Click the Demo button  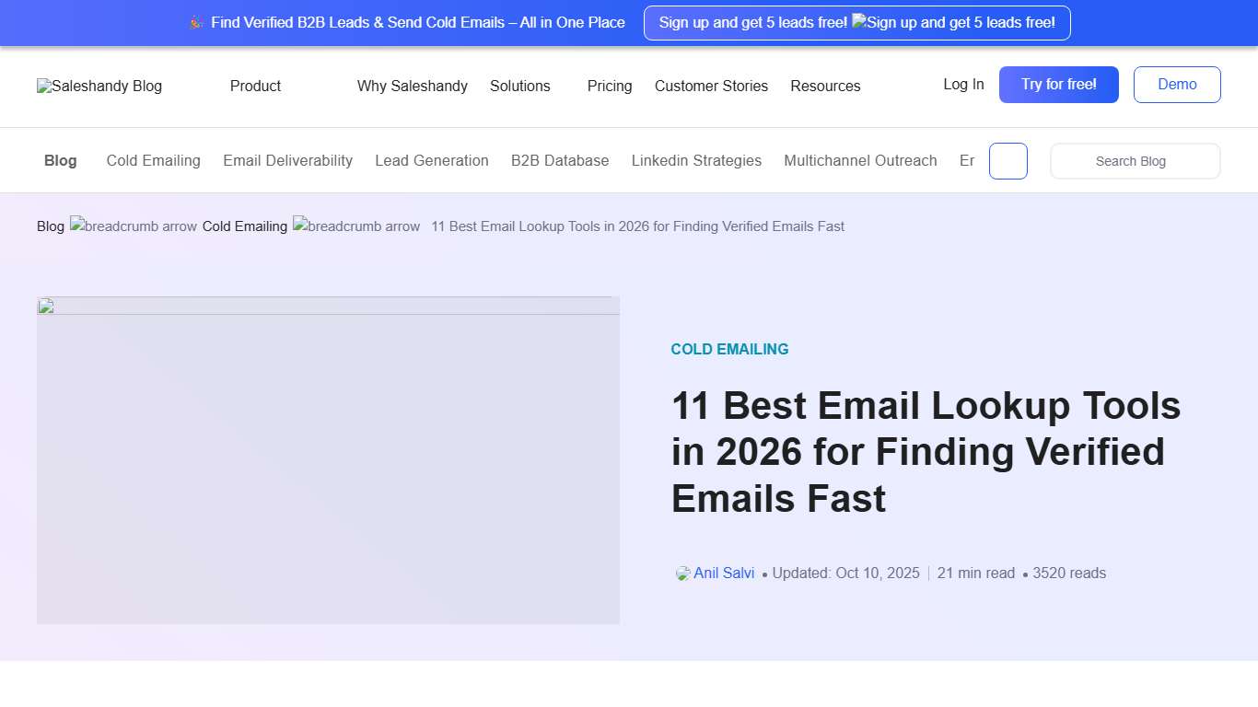click(1177, 84)
